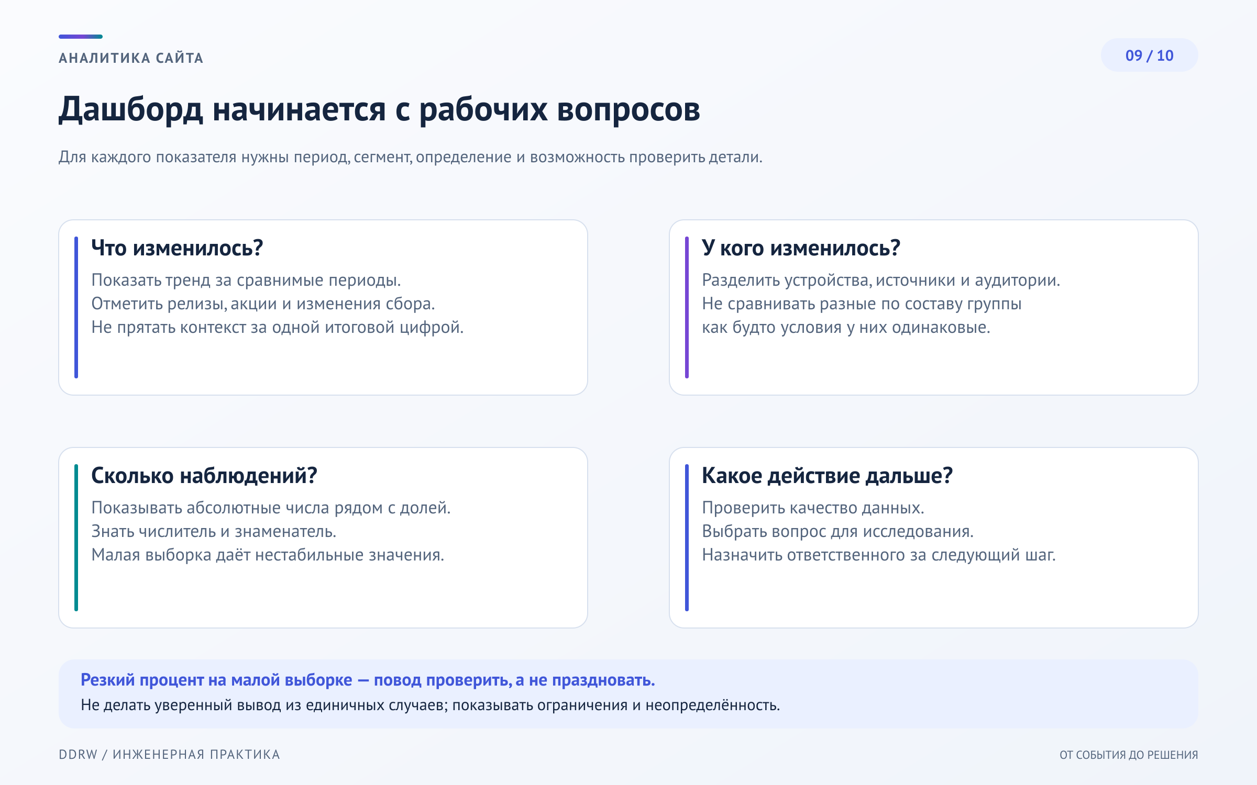Image resolution: width=1257 pixels, height=785 pixels.
Task: Click the section label АНАЛИТИКА САЙТА
Action: (131, 58)
